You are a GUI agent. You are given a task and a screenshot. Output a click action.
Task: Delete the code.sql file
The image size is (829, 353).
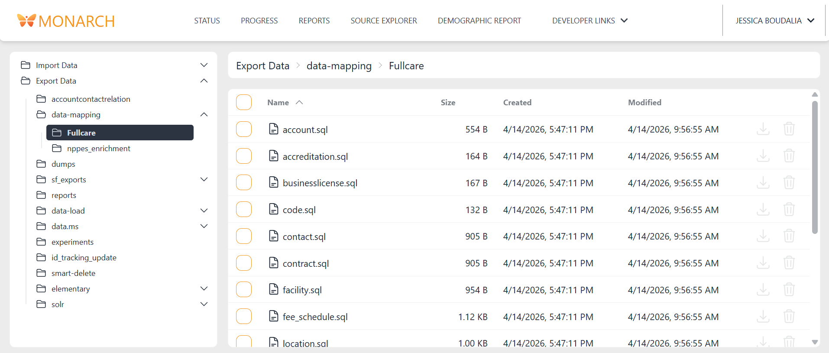pos(789,210)
